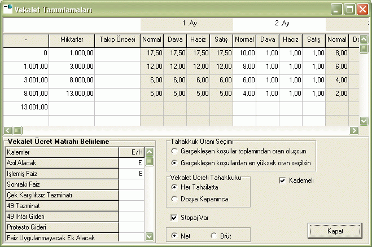Click the Çek Karşılıksız Tazminatı row
This screenshot has height=247, width=372.
[62, 195]
